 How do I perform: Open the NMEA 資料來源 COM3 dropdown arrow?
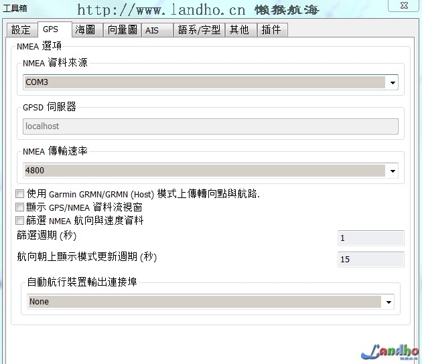(x=393, y=82)
